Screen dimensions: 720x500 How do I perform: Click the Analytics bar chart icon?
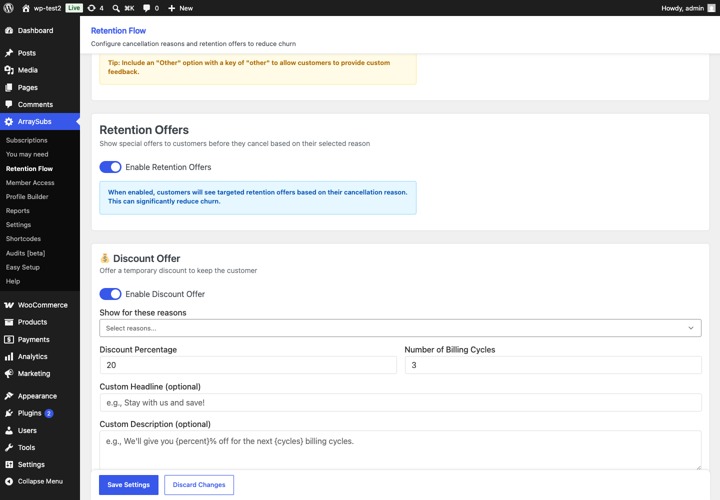(9, 356)
